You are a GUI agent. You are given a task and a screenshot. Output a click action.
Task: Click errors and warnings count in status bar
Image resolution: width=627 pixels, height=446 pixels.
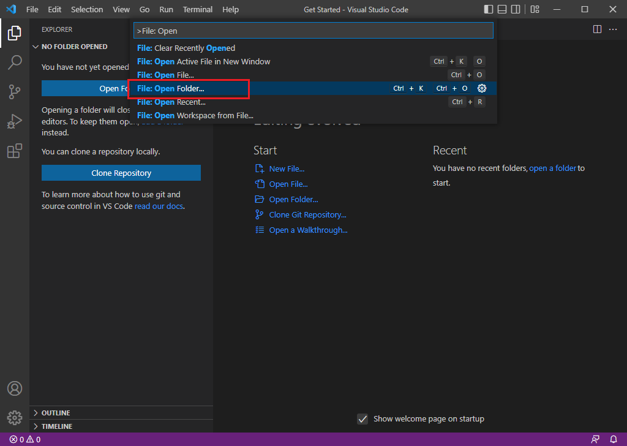click(25, 439)
